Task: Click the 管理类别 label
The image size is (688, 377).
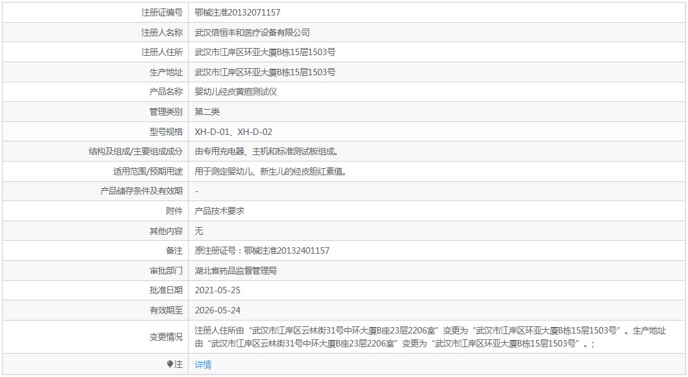Action: tap(166, 112)
